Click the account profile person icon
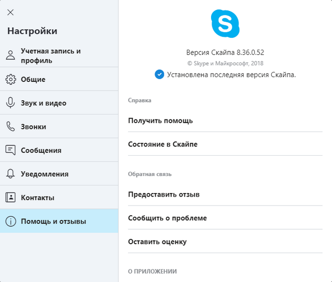 point(10,56)
